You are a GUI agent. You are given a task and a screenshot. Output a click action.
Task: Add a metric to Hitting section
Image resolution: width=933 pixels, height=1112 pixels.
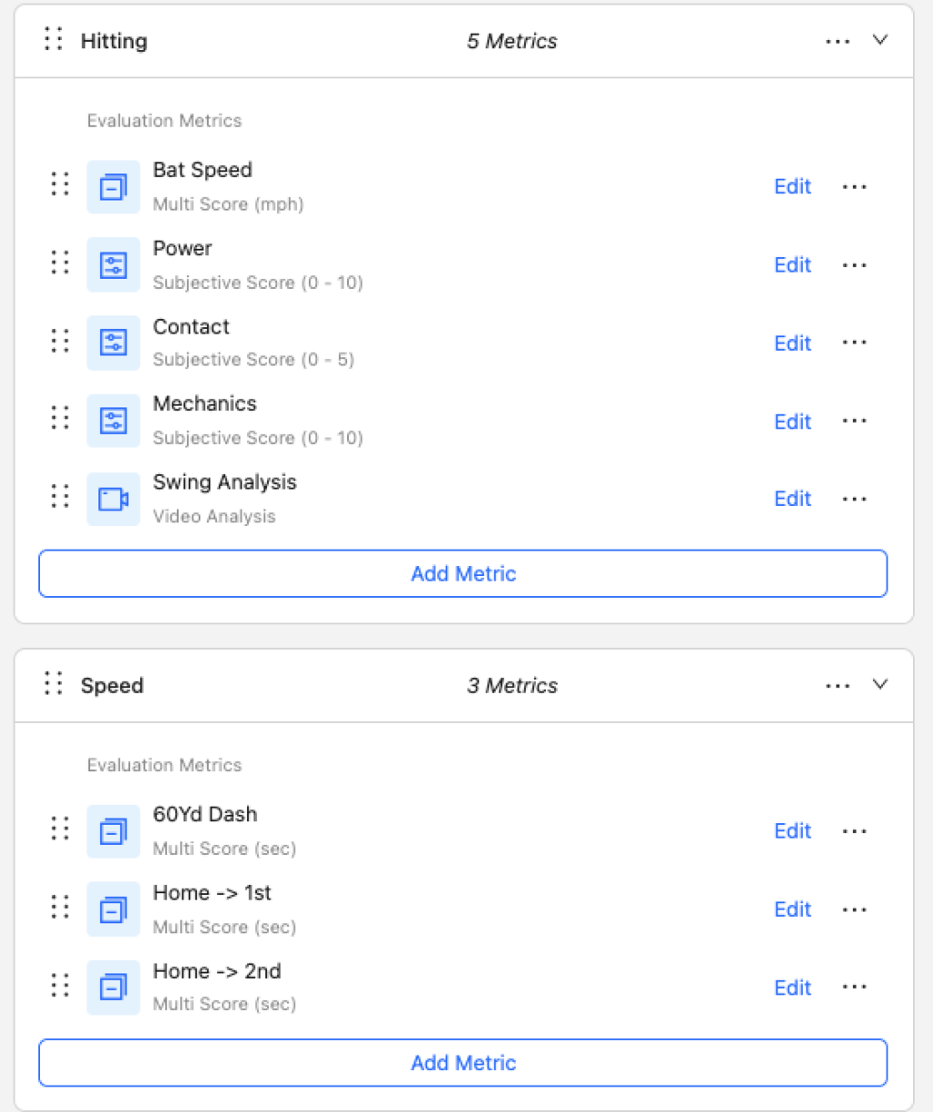tap(463, 573)
